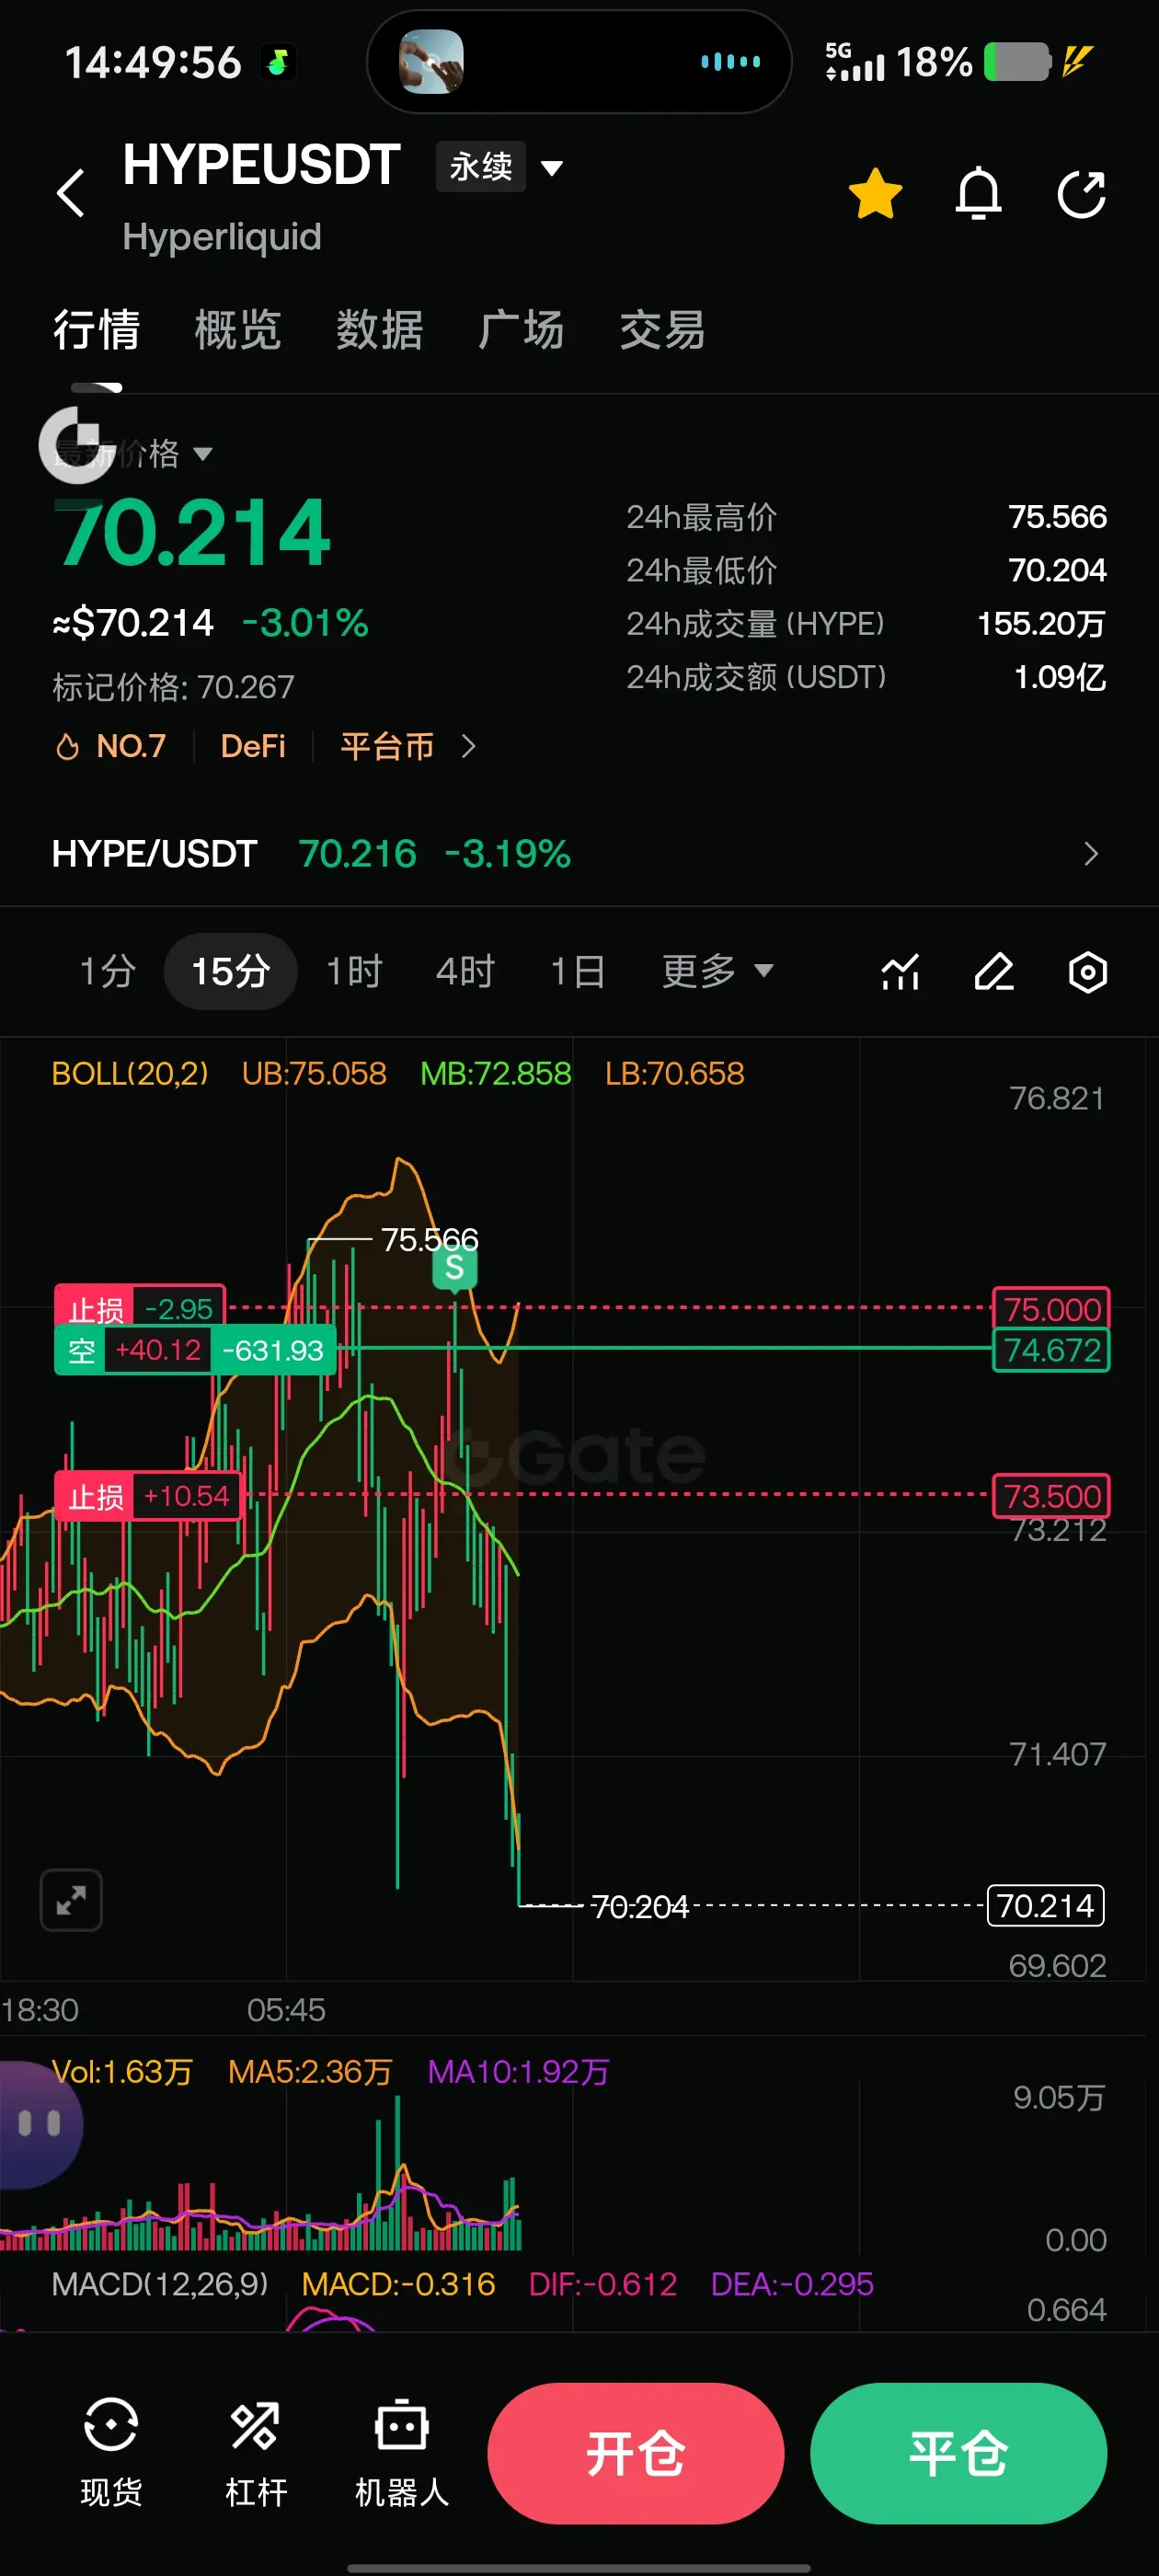Image resolution: width=1159 pixels, height=2576 pixels.
Task: Tap the 75.000 stop-loss price tag
Action: pos(1051,1308)
